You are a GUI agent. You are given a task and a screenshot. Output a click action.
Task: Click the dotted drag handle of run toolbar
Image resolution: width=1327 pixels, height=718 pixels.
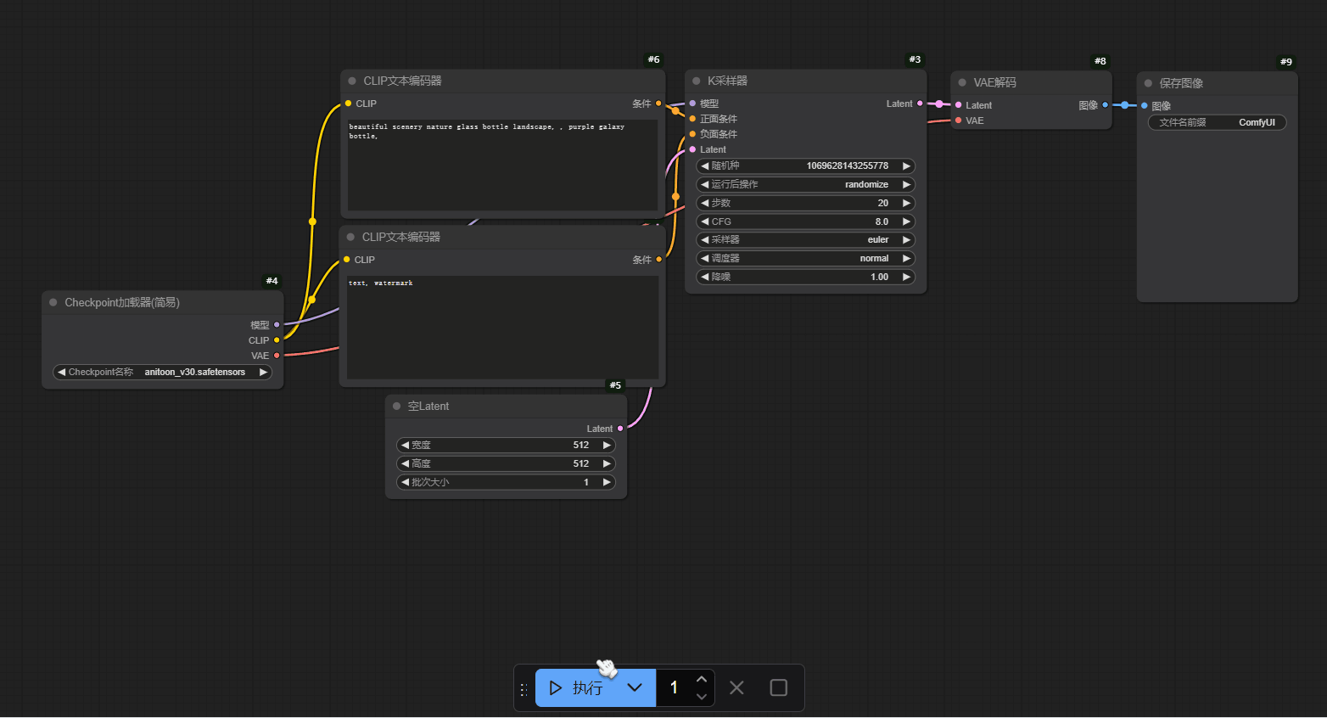point(524,689)
